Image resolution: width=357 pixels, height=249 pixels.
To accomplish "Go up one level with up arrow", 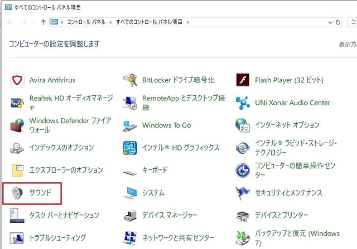I will click(x=44, y=22).
